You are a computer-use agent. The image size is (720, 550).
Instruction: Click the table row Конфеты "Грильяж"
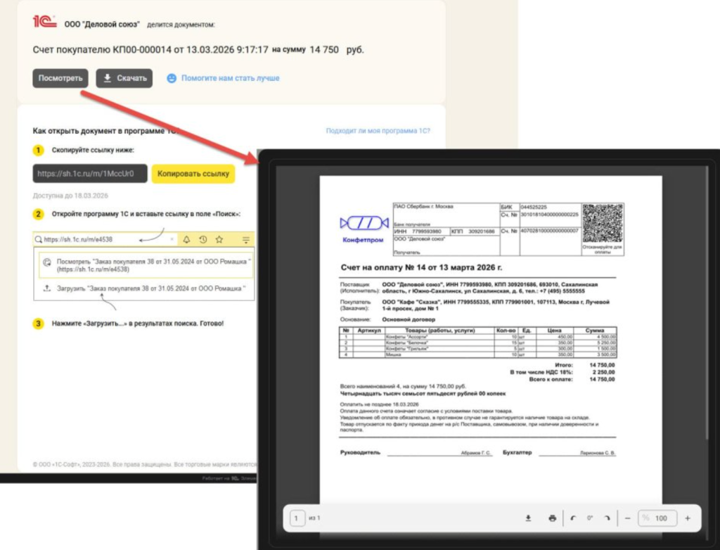(477, 349)
